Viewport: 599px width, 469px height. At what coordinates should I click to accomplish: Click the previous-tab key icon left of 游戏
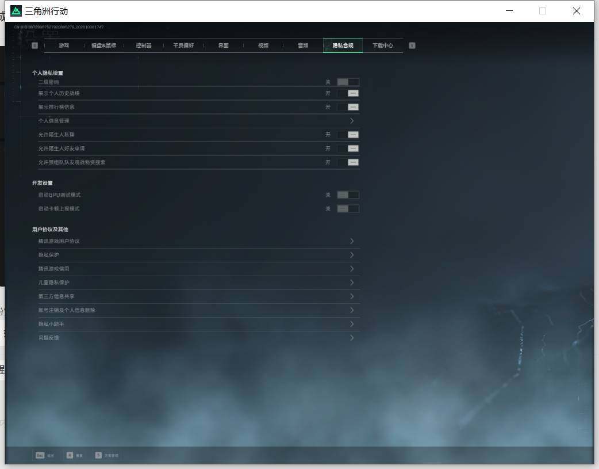34,45
